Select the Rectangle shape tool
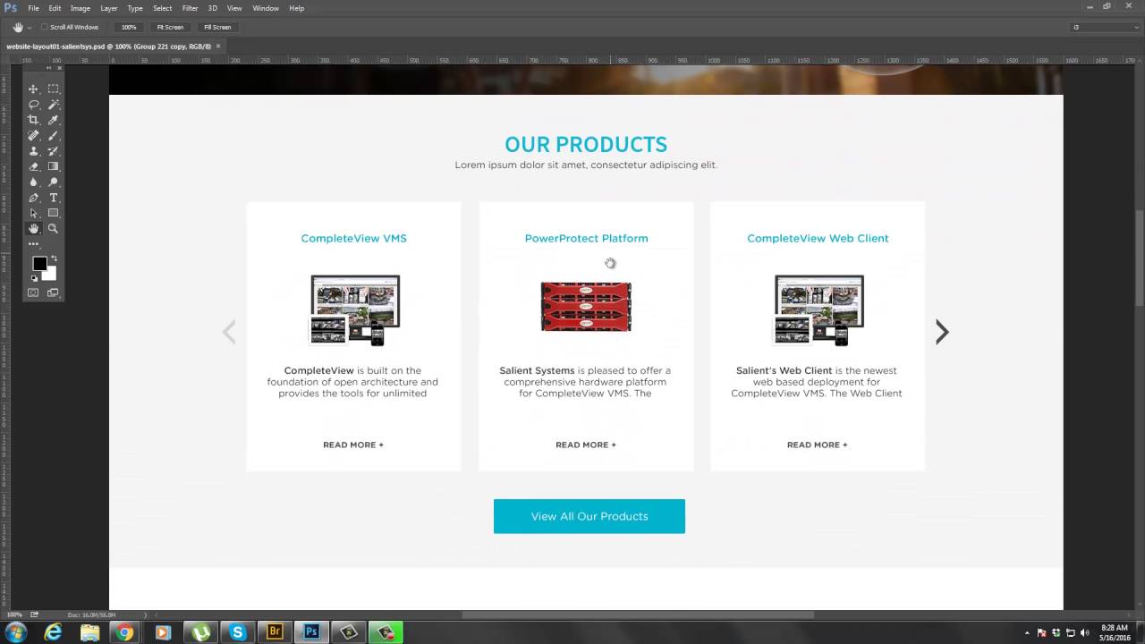Viewport: 1145px width, 644px height. [x=53, y=213]
